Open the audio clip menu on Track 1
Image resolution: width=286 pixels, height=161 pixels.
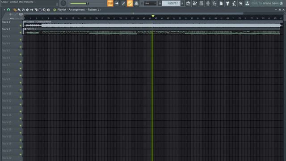click(25, 22)
